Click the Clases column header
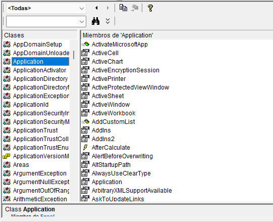Screen dimensions: 273x222 (40, 35)
